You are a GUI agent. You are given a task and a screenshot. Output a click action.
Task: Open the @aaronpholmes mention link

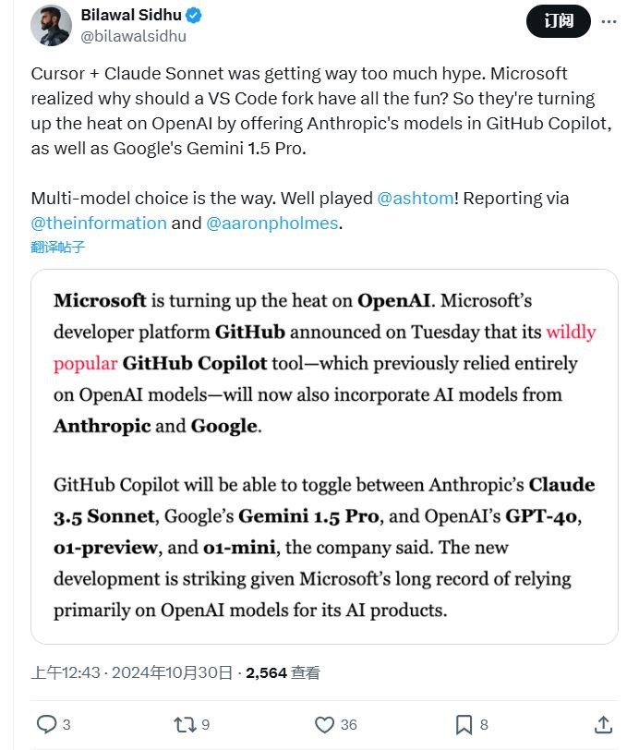(x=272, y=223)
